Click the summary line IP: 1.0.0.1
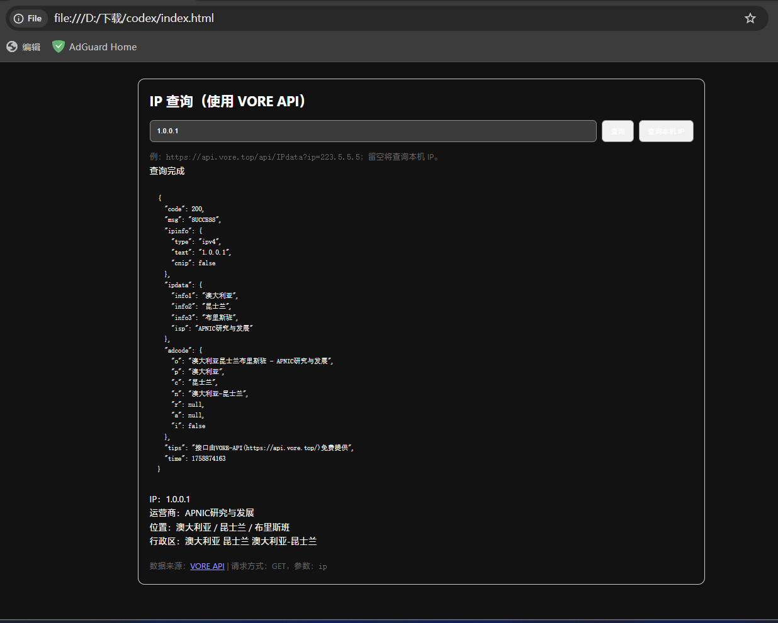778x623 pixels. (170, 499)
